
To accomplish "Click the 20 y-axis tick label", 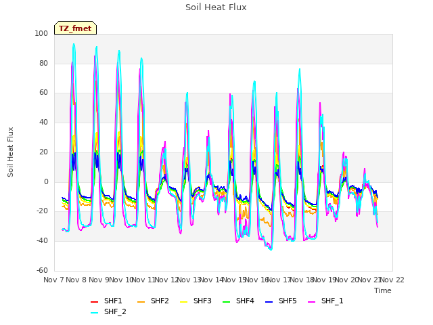I will pyautogui.click(x=43, y=152).
